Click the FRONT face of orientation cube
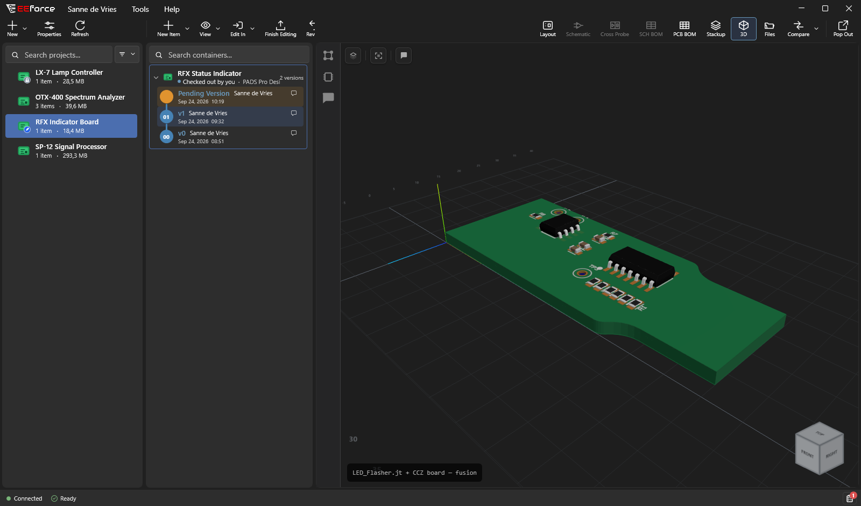Screen dimensions: 861x506 point(807,454)
